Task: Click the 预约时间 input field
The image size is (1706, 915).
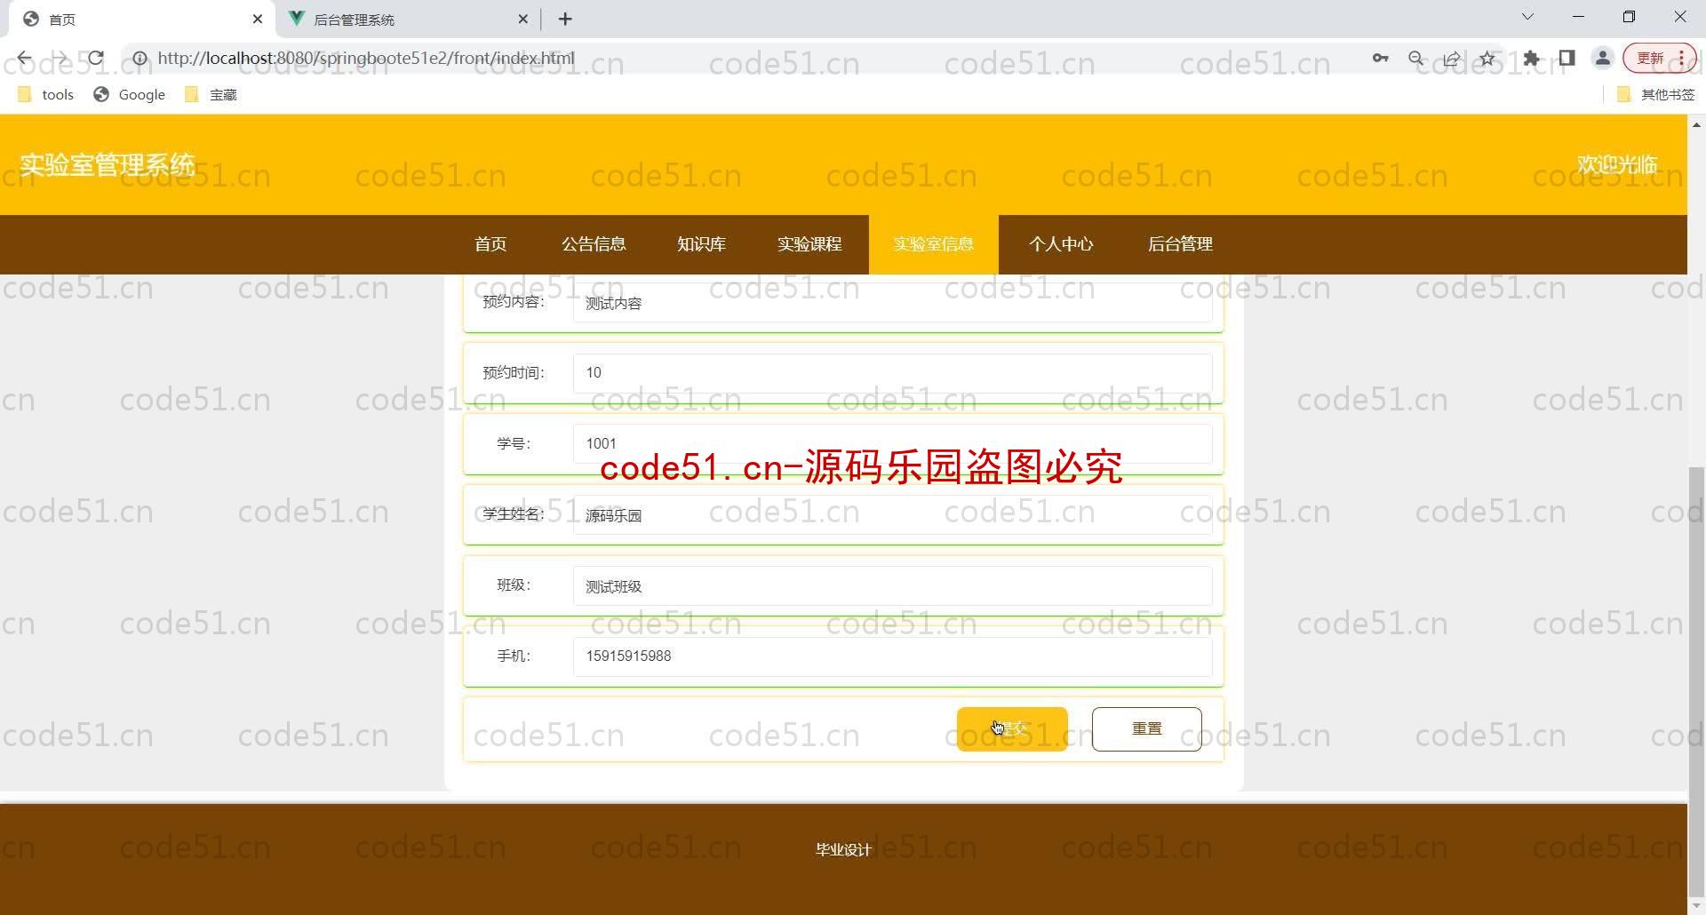Action: coord(892,373)
